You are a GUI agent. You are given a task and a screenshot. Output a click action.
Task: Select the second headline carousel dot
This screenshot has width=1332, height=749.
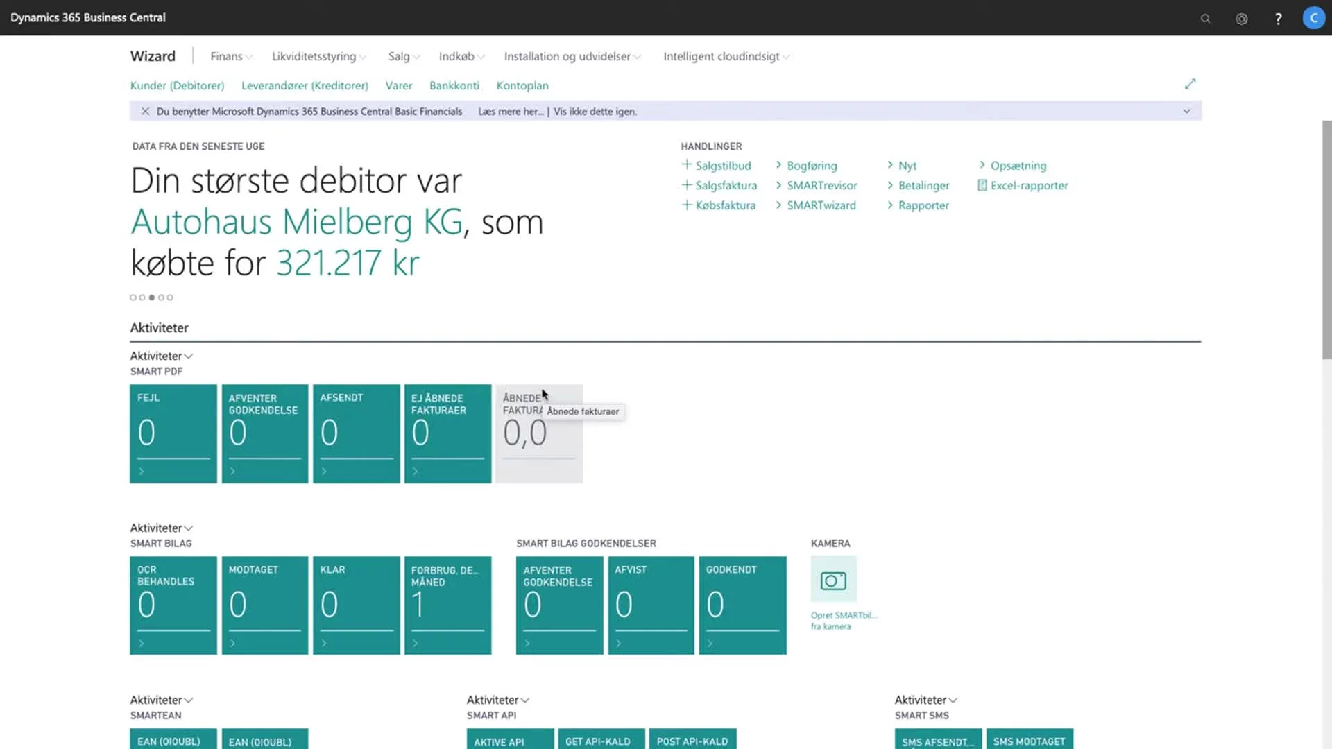pos(142,298)
